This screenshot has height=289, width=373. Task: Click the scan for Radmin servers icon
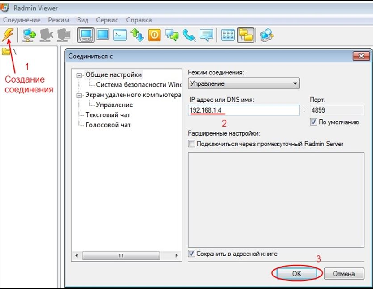267,35
